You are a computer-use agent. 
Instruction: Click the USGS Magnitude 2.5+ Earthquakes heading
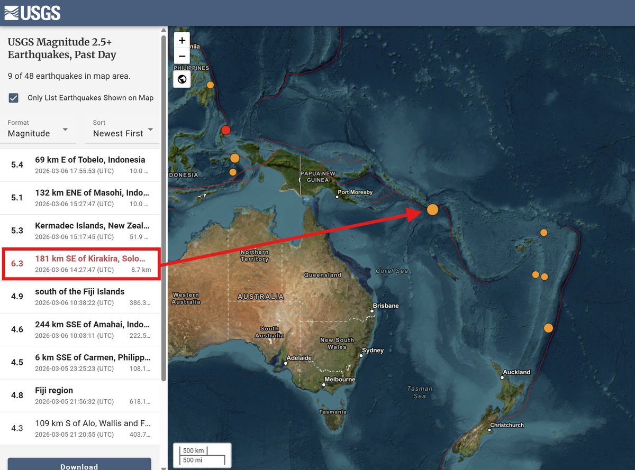click(62, 48)
